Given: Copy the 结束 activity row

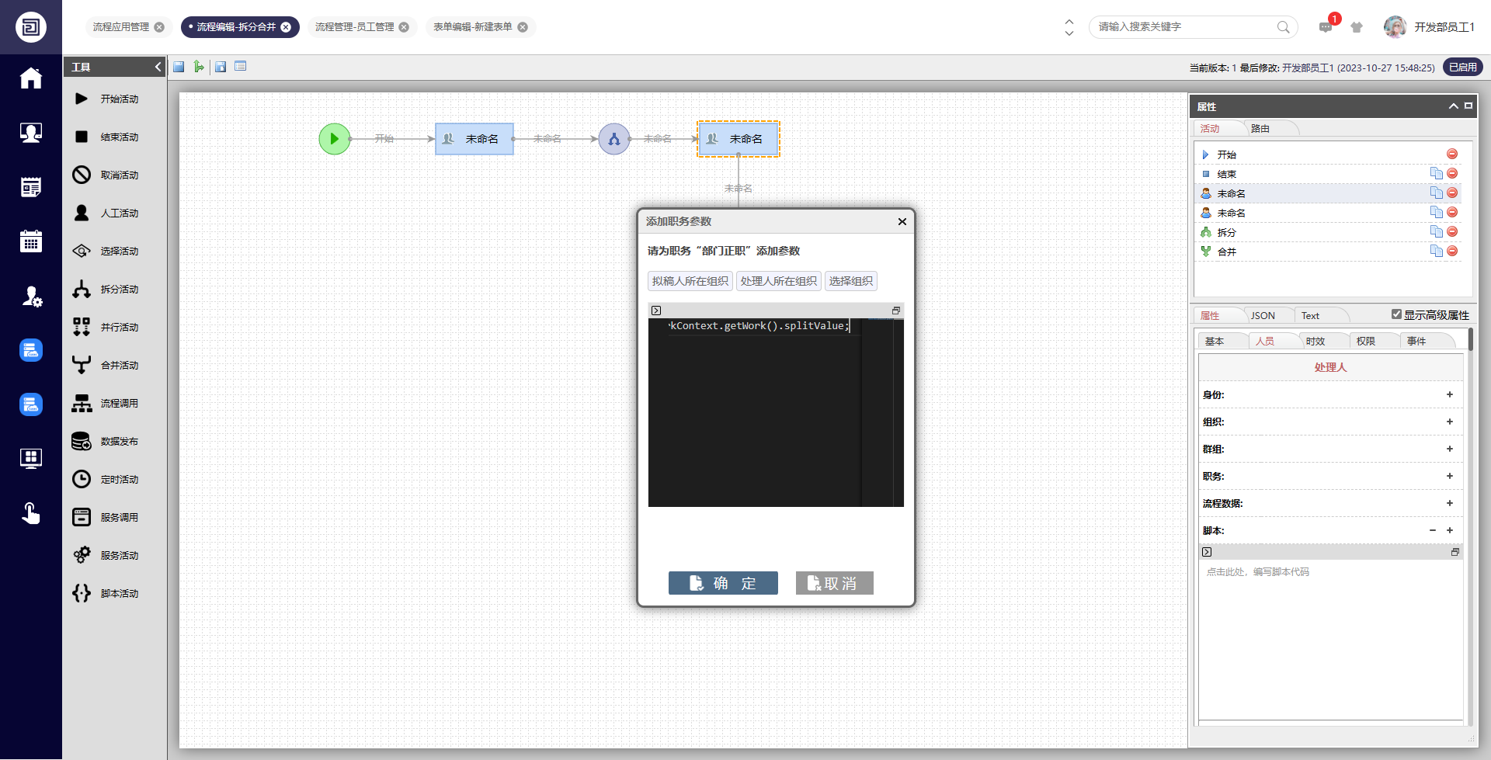Looking at the screenshot, I should click(x=1437, y=173).
